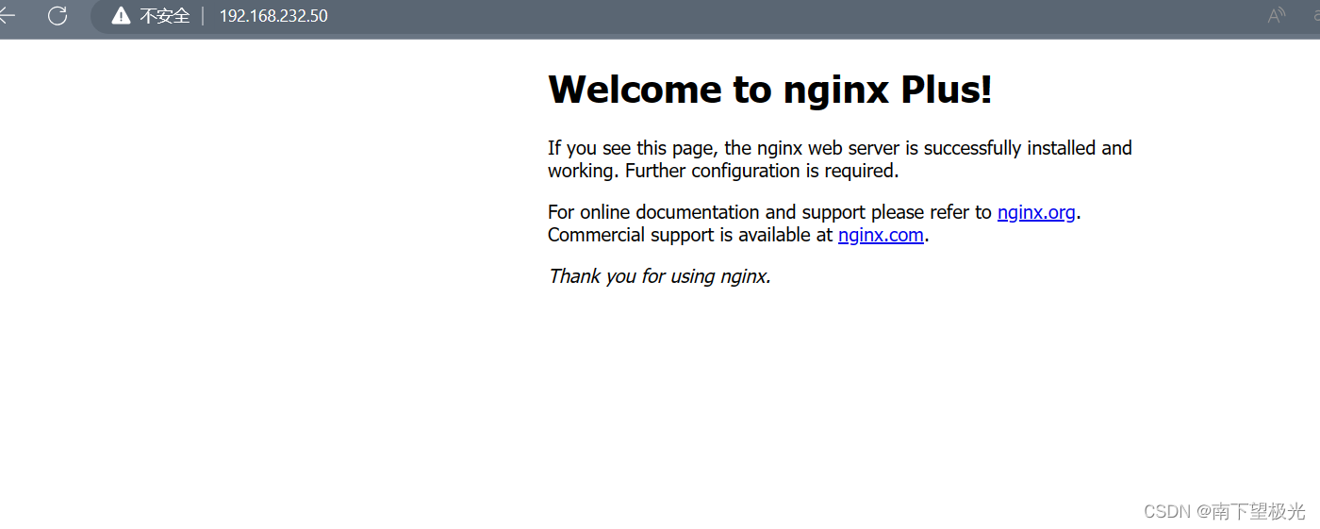Open the nginx.org documentation link
Viewport: 1320px width, 529px height.
coord(1036,212)
